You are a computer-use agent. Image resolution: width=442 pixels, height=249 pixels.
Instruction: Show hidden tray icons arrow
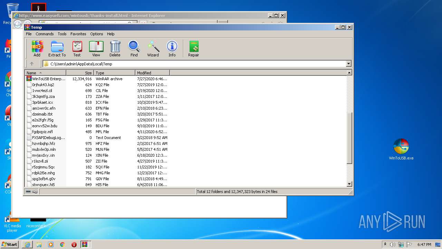(x=385, y=245)
